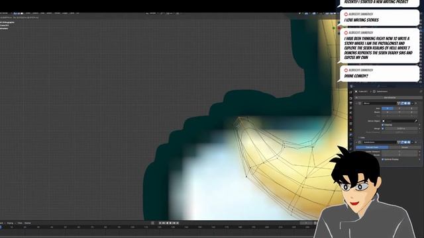Click eyedropper next to Mirror Object field
This screenshot has height=238, width=424.
pyautogui.click(x=416, y=121)
